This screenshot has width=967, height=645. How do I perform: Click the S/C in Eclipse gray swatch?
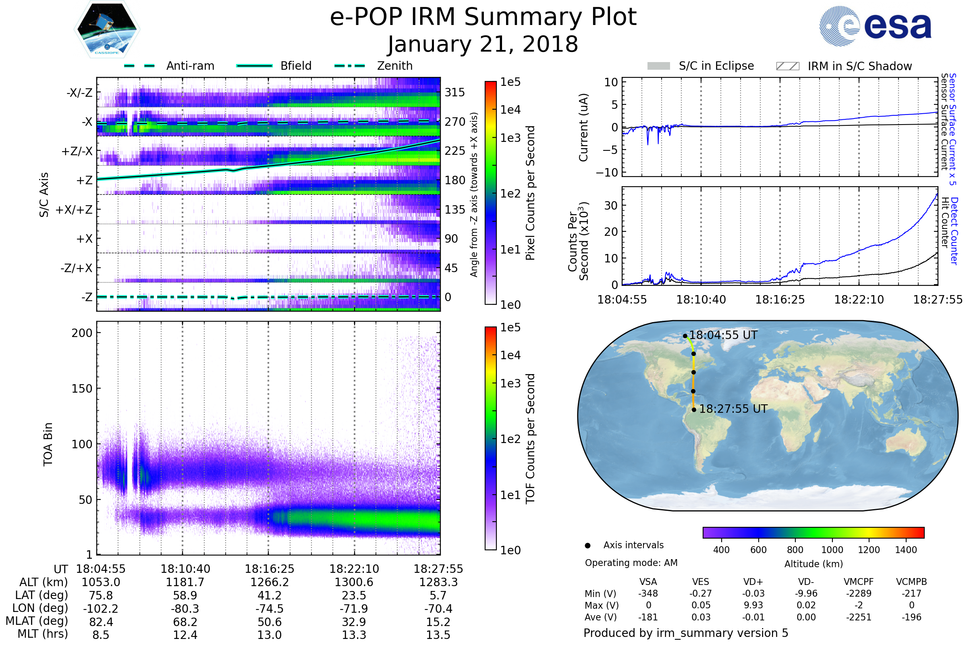(658, 66)
